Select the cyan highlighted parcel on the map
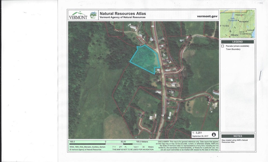This screenshot has width=268, height=162. pos(145,59)
